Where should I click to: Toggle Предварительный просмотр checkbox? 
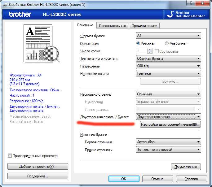10,156
